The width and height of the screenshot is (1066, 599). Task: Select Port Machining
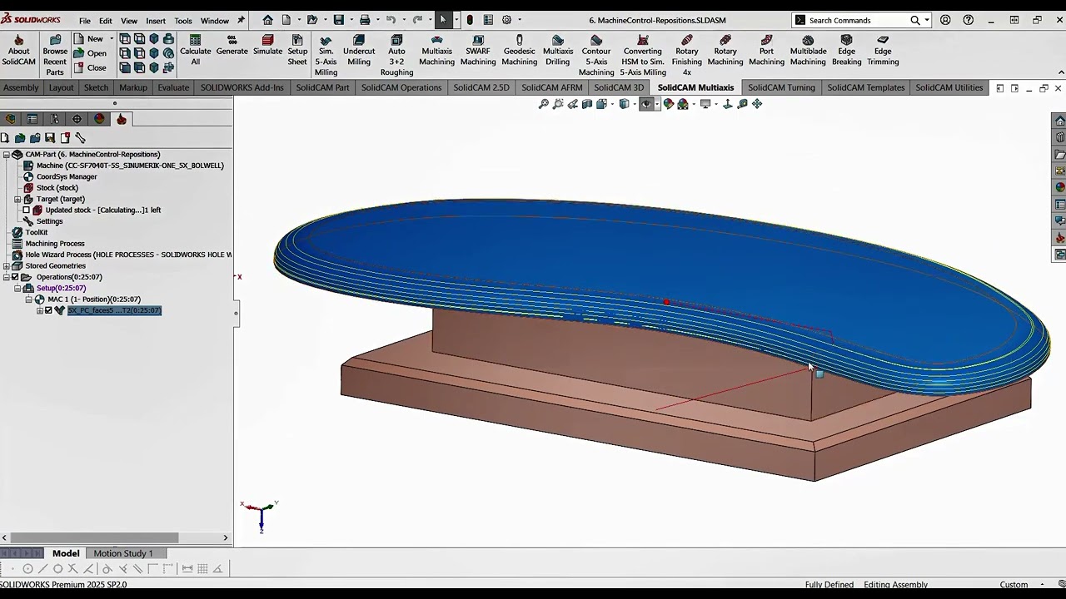tap(766, 51)
